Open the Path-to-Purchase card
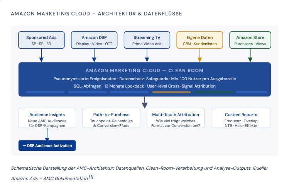 click(x=112, y=118)
